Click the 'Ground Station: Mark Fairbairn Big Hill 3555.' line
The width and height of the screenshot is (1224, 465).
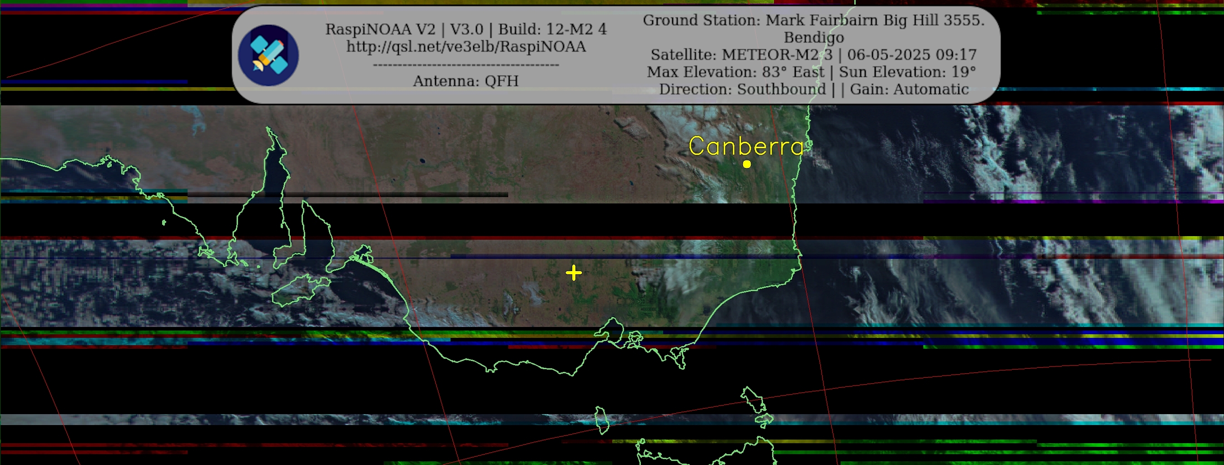(x=813, y=20)
